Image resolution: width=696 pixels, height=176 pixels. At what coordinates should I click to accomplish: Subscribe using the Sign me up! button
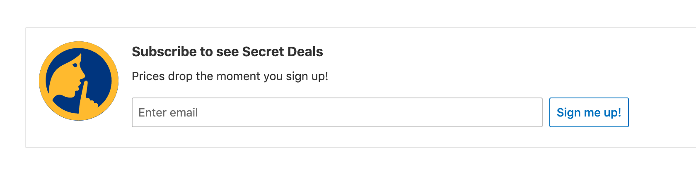pyautogui.click(x=589, y=112)
